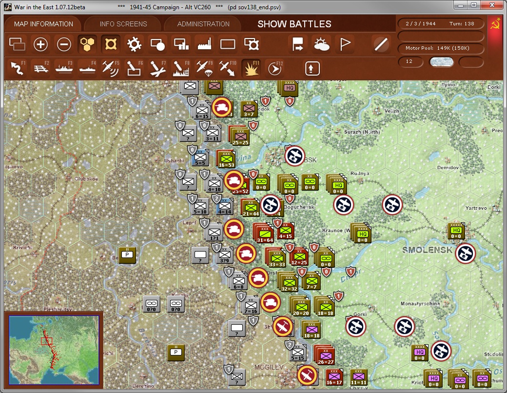Click the F12 end turn icon
The width and height of the screenshot is (507, 393).
[275, 68]
